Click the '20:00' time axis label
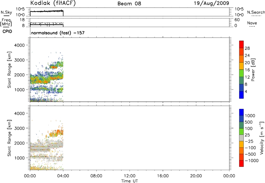Screen dimensions: 265x183 point(196,176)
